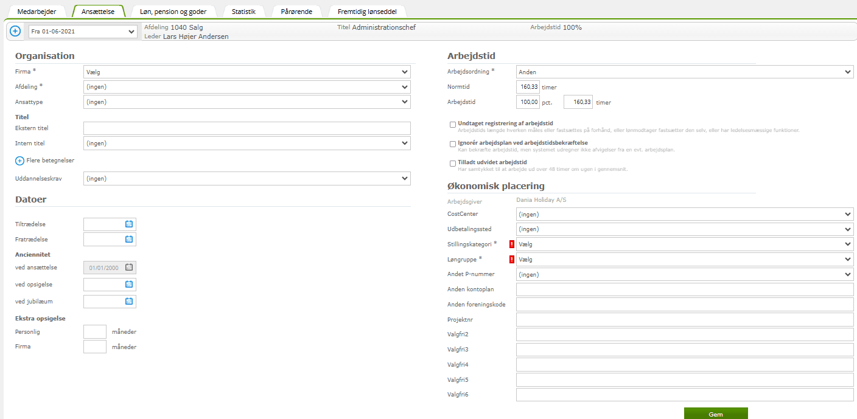Click the plus icon beside the date selector
The width and height of the screenshot is (857, 419).
point(15,31)
